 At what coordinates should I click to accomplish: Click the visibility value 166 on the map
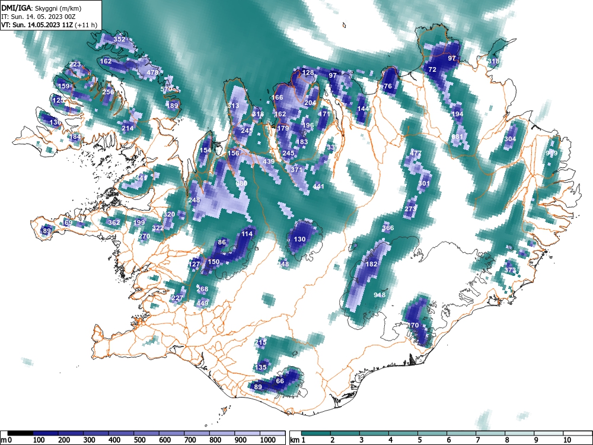click(277, 97)
